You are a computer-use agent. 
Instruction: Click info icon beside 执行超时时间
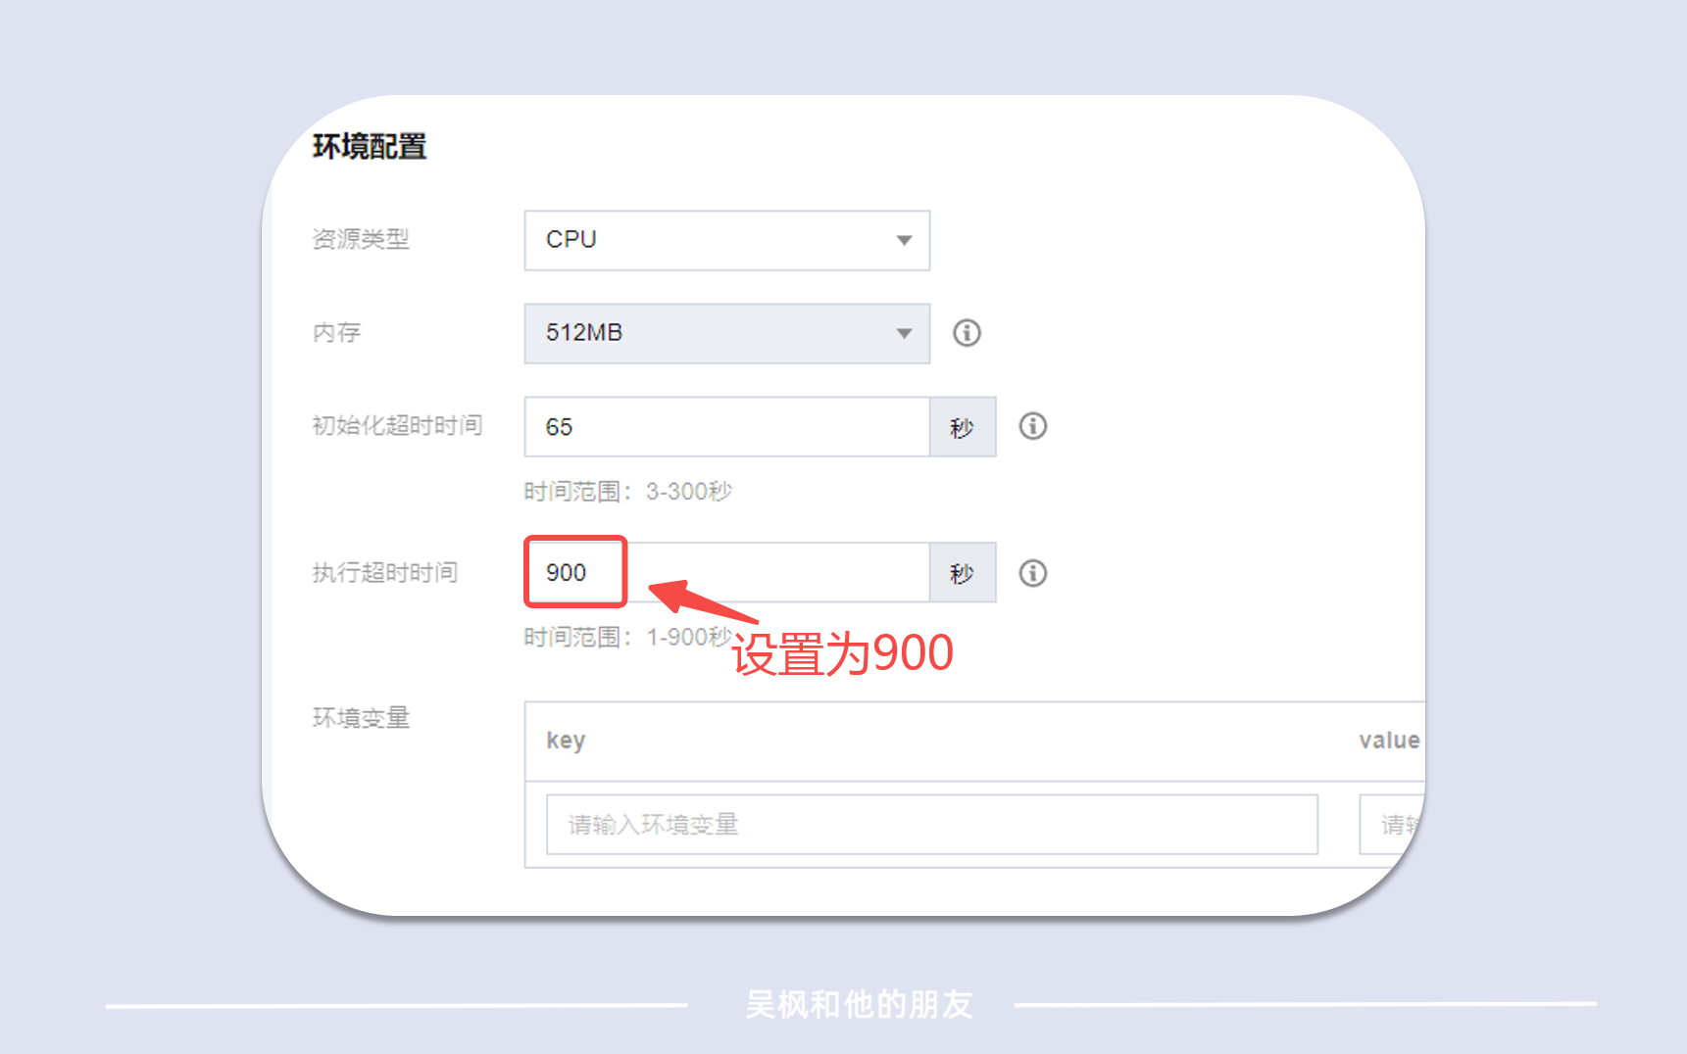(x=1033, y=573)
